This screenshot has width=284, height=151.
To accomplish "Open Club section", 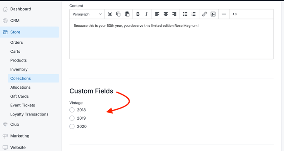I will click(15, 125).
